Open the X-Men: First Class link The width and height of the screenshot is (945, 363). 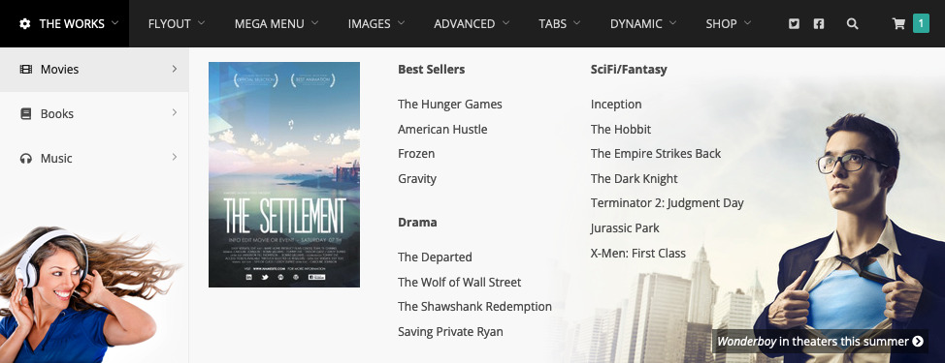(x=638, y=253)
